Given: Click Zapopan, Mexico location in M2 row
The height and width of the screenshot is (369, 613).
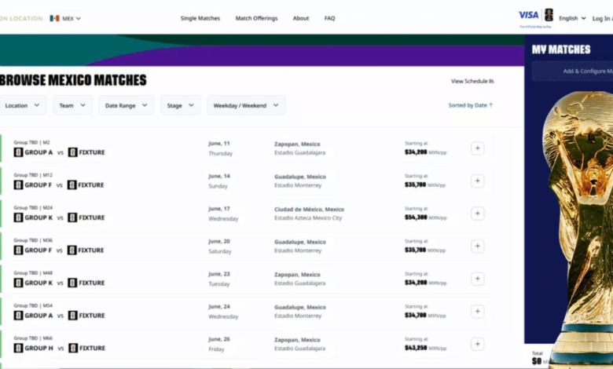Looking at the screenshot, I should [x=297, y=144].
